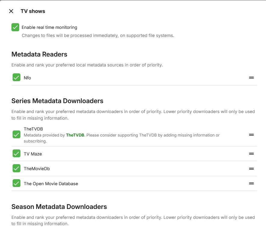Uncheck the TV Maze downloader
The width and height of the screenshot is (266, 233).
pos(17,154)
